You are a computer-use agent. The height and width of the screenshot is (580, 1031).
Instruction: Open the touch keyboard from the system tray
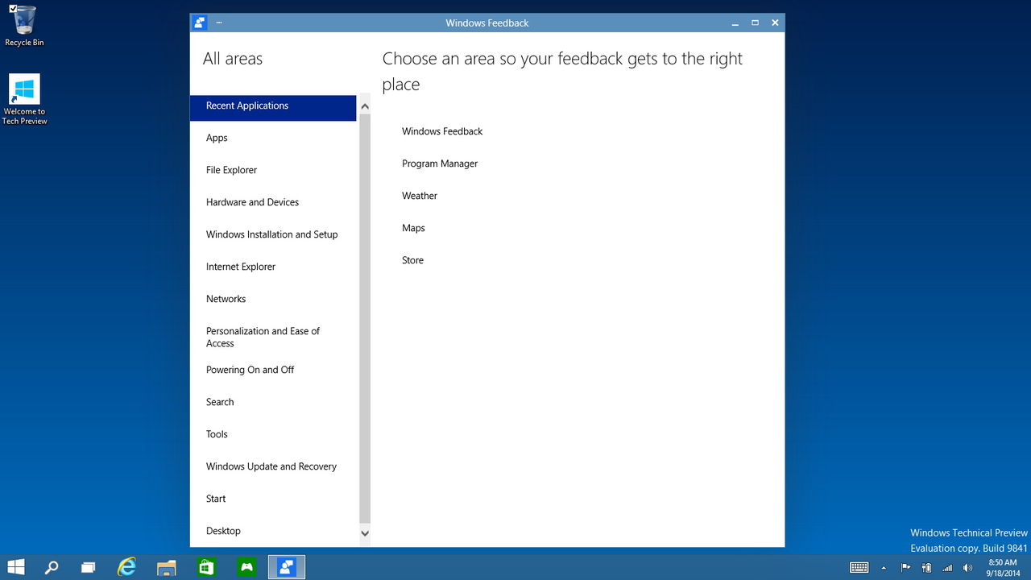point(859,568)
